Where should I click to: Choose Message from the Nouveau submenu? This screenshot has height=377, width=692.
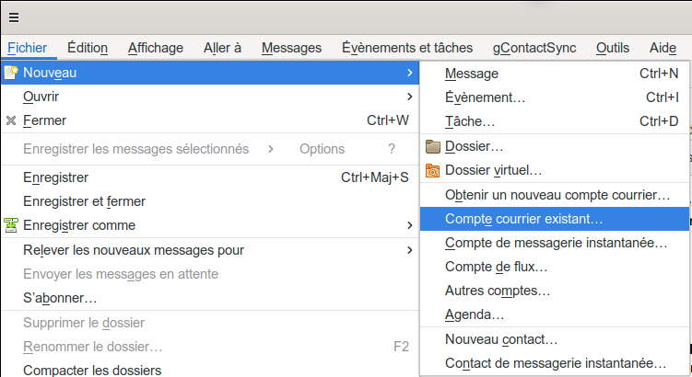pos(471,74)
